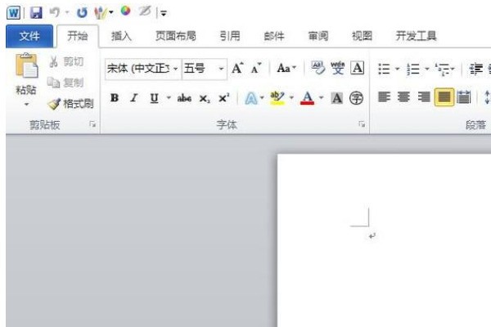
Task: Apply strikethrough with the abc icon
Action: click(x=185, y=98)
